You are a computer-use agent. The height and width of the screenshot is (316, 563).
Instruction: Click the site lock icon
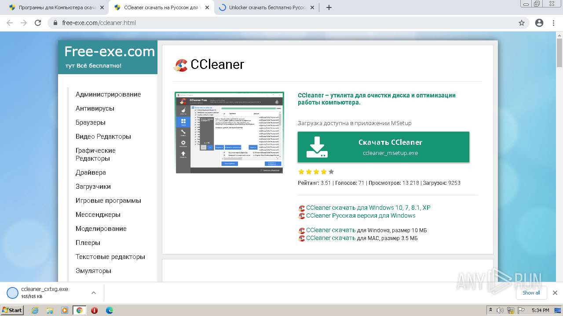(55, 23)
